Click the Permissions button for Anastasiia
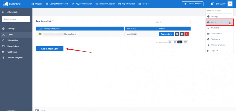Image resolution: width=236 pixels, height=111 pixels. coord(167,34)
